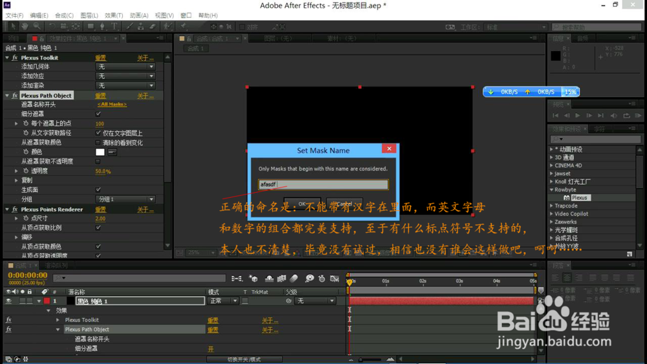Select the Pen tool

tap(102, 27)
